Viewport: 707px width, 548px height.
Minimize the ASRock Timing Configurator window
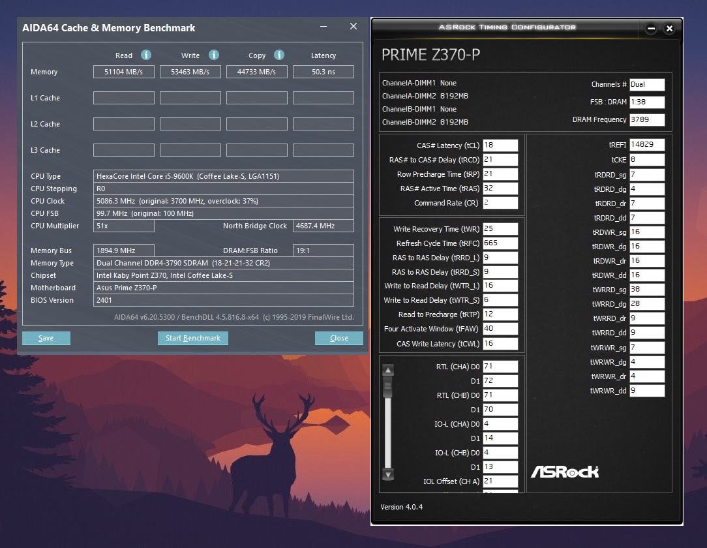(651, 29)
